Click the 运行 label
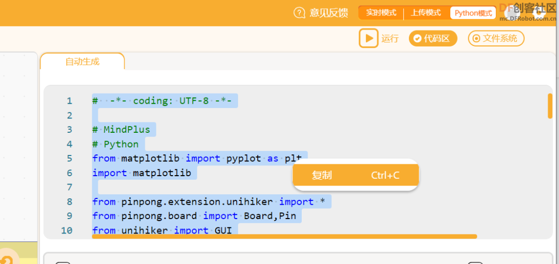559x264 pixels. coord(390,38)
